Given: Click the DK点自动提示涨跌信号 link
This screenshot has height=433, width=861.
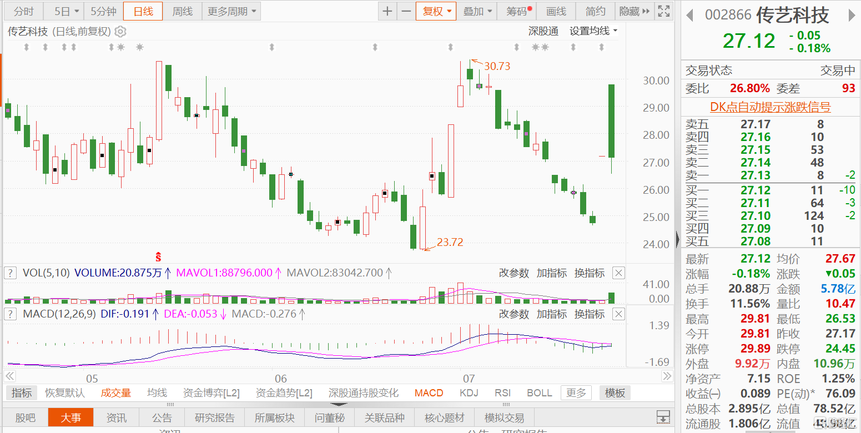Looking at the screenshot, I should pos(769,106).
